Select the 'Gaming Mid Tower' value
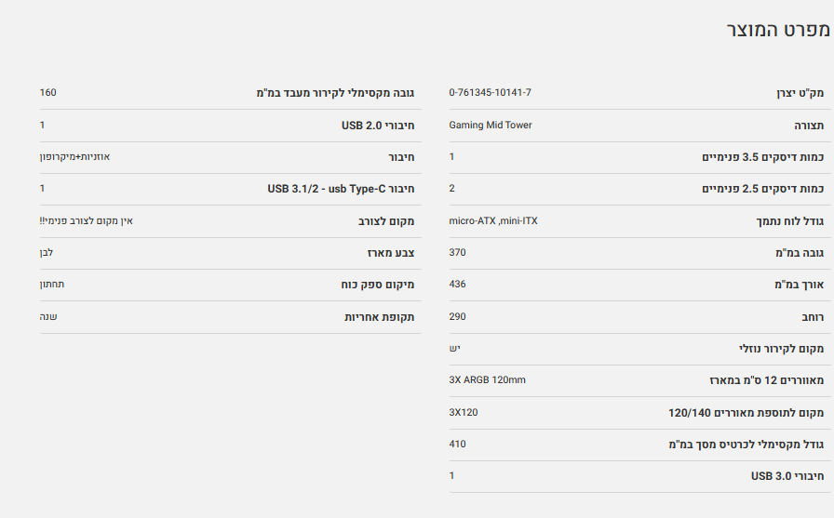 point(491,125)
